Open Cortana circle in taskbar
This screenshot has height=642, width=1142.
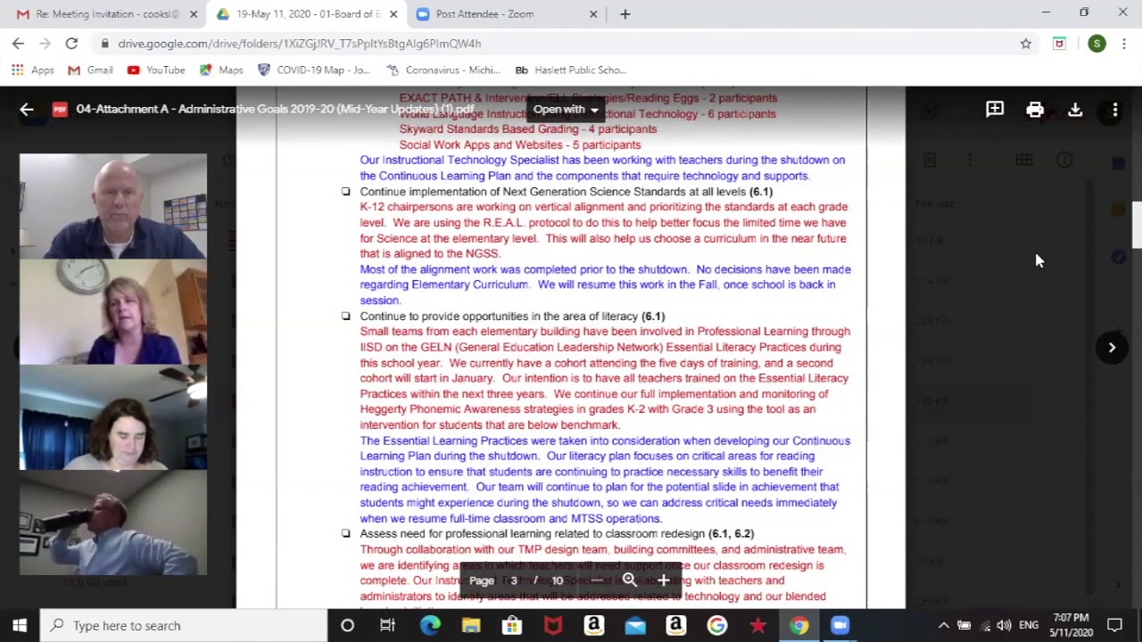click(x=347, y=625)
